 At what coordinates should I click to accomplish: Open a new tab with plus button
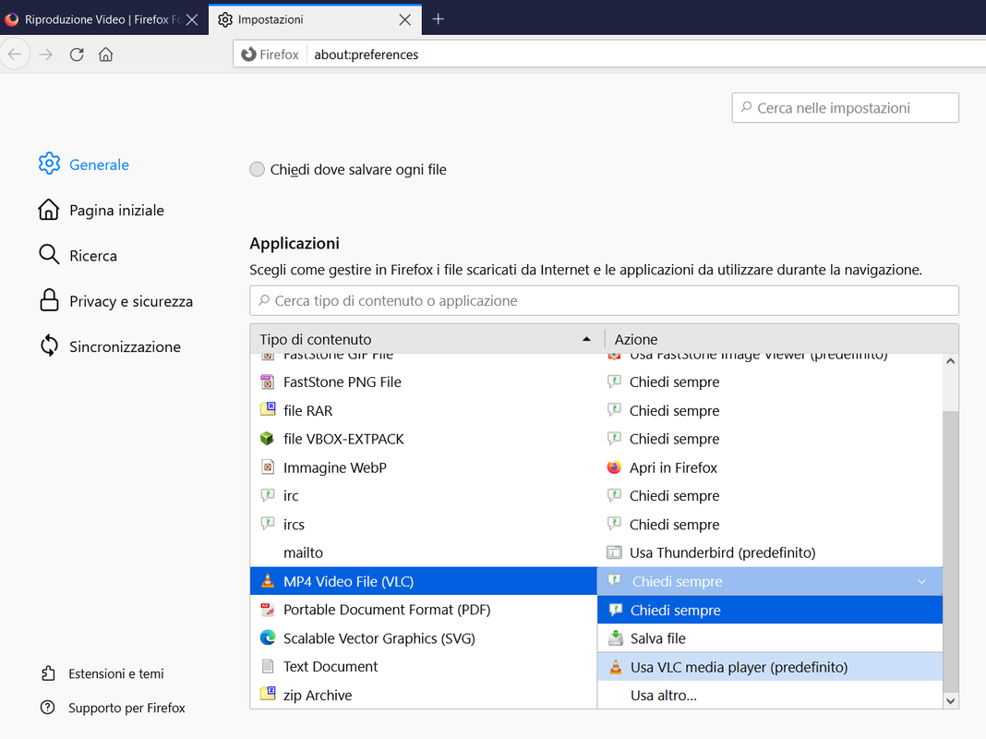click(439, 19)
